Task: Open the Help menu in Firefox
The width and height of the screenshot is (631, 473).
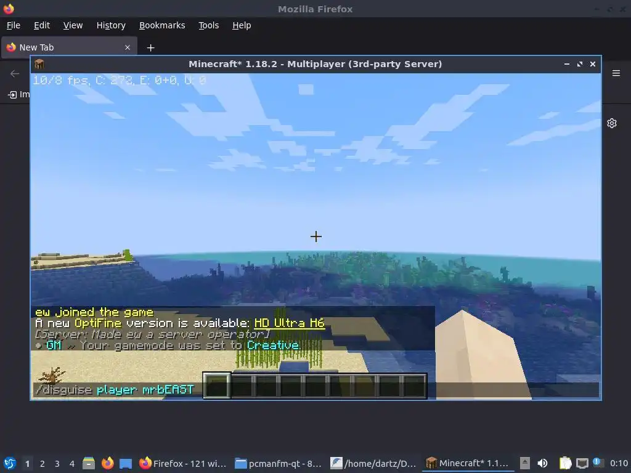Action: [242, 25]
